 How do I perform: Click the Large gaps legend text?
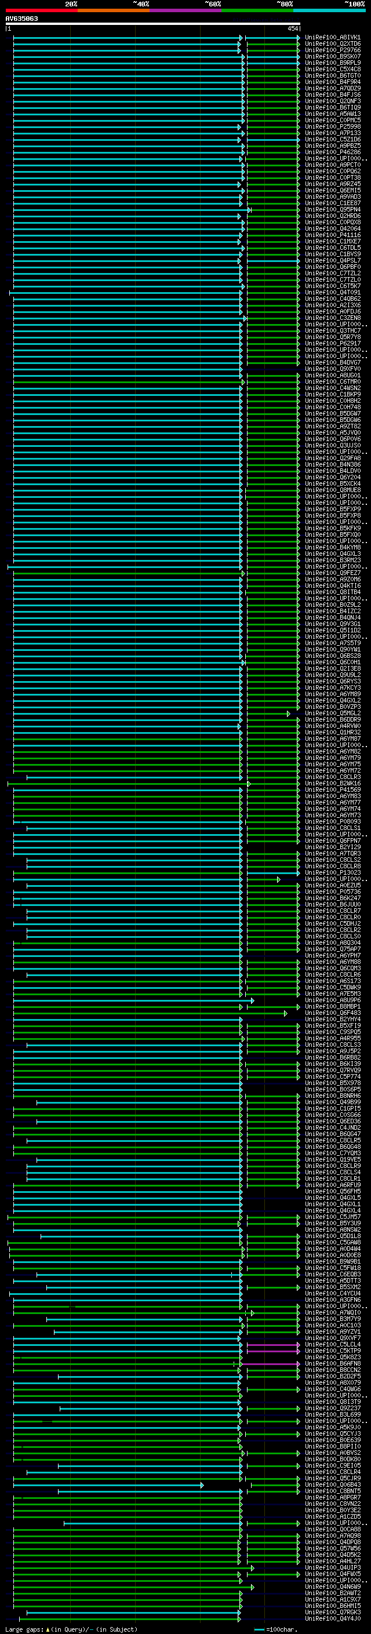(x=70, y=1629)
